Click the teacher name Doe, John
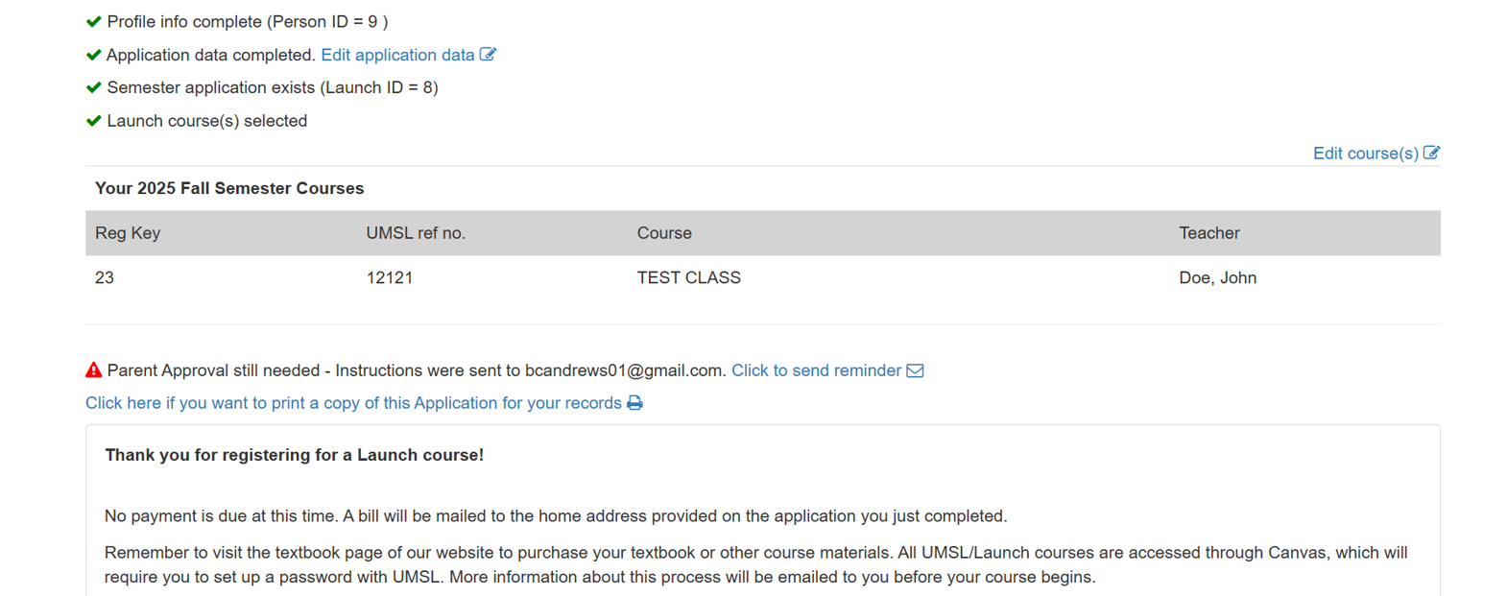Screen dimensions: 1507x596 1218,277
